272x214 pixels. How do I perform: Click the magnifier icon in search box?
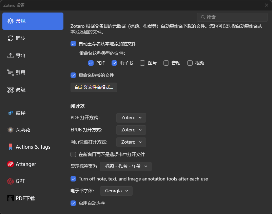[203, 17]
